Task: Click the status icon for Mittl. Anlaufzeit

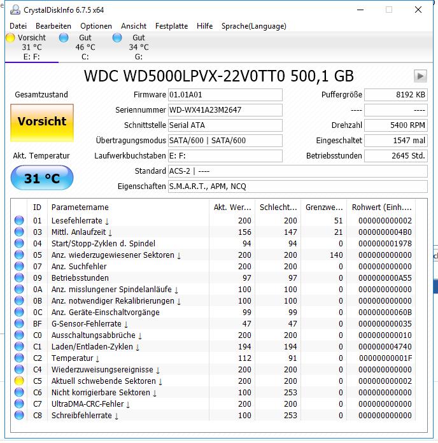Action: [x=19, y=232]
